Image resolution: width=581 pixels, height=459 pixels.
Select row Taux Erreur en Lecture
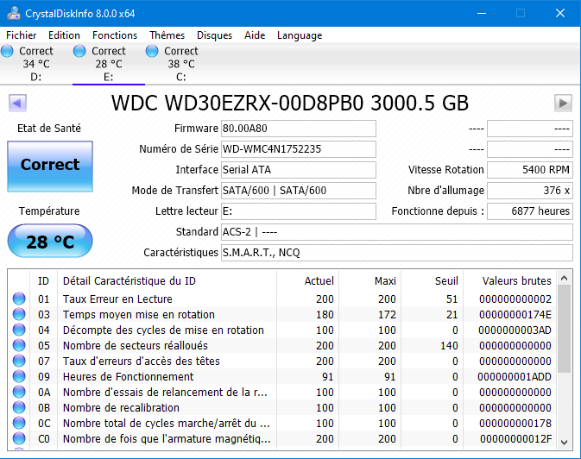click(x=282, y=299)
